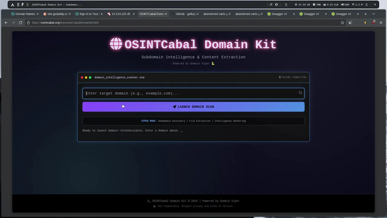Click the volume speaker icon in system bar
Screen dimensions: 387x218
pyautogui.click(x=343, y=5)
